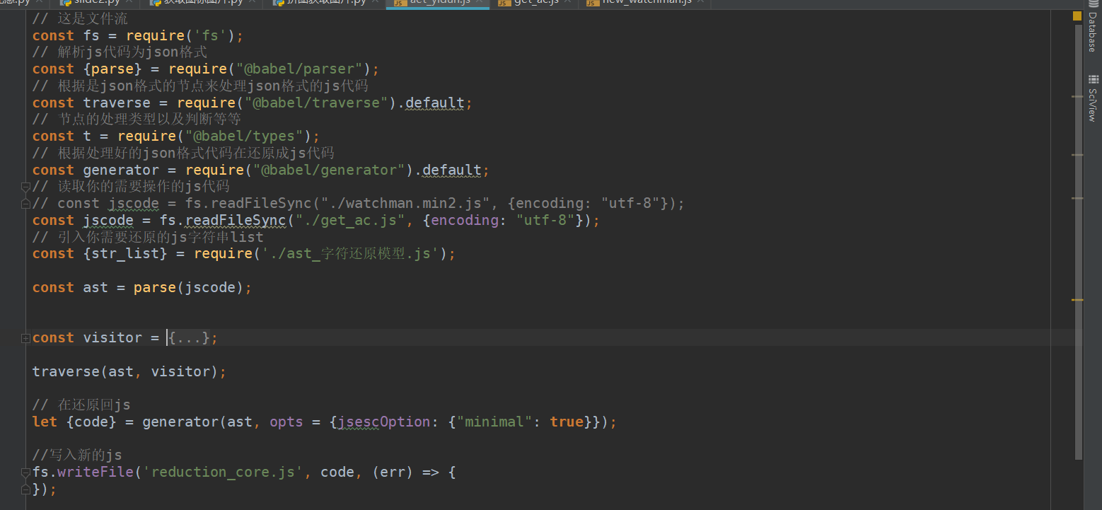Expand the folded visitor object gutter marker
Image resolution: width=1102 pixels, height=510 pixels.
point(25,338)
